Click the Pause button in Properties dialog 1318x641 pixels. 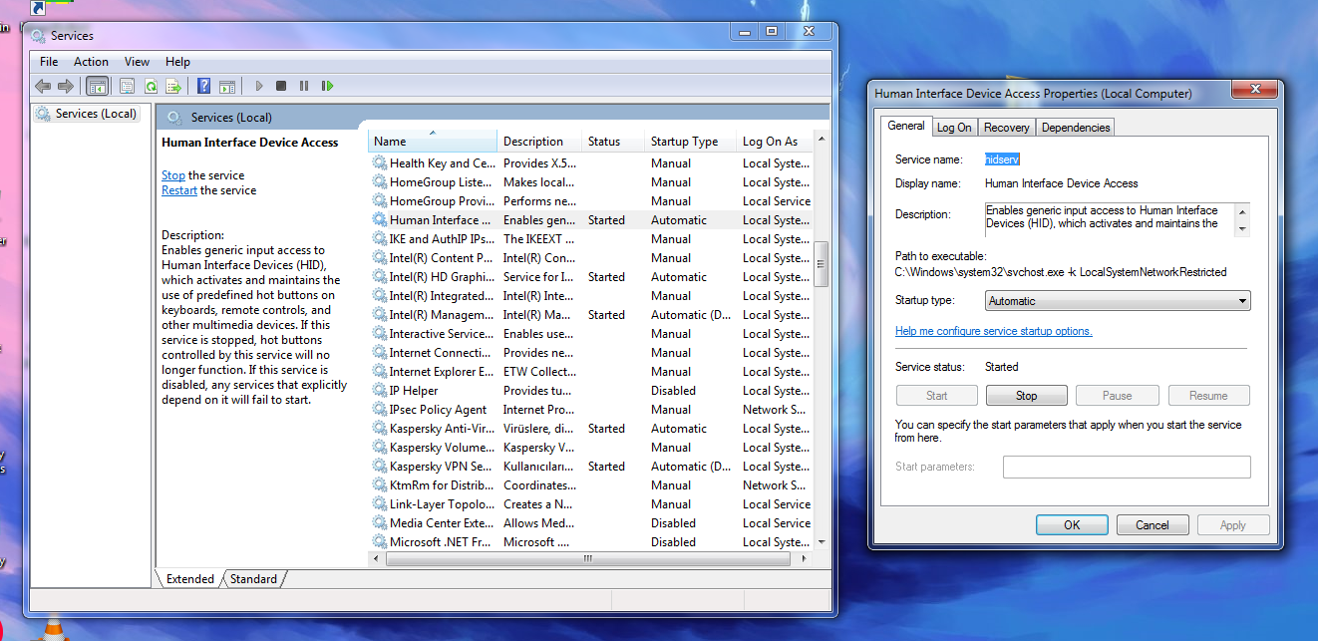1118,396
